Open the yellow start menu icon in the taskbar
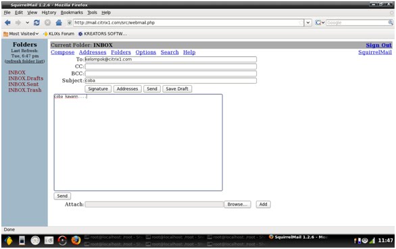The width and height of the screenshot is (396, 249). (9, 240)
